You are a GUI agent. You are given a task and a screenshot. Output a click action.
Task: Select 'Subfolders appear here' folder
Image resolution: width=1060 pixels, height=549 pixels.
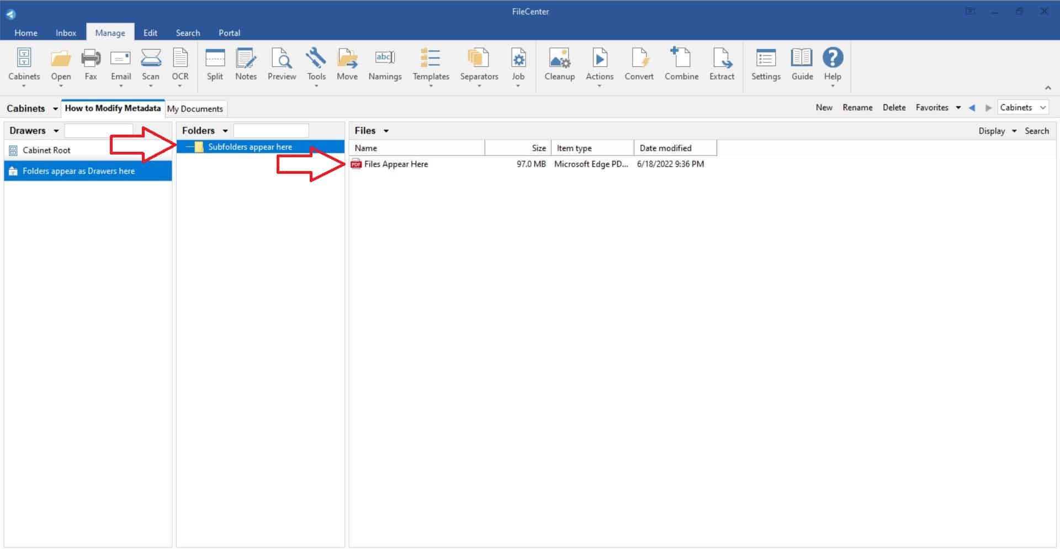(260, 147)
